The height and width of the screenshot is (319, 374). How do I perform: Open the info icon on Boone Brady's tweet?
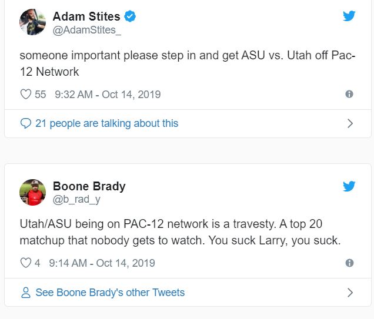pyautogui.click(x=349, y=263)
